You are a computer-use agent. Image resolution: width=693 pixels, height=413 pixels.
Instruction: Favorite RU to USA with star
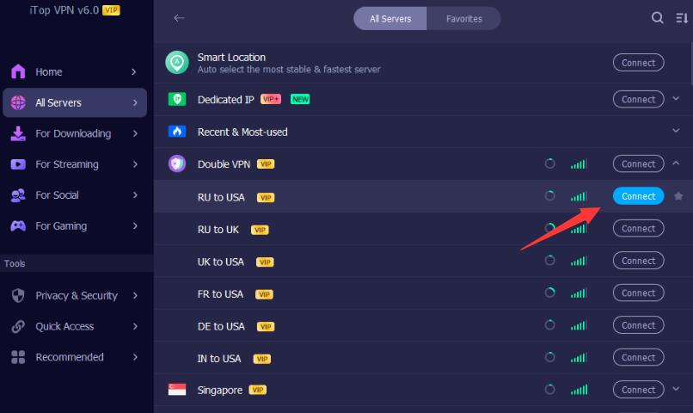678,196
